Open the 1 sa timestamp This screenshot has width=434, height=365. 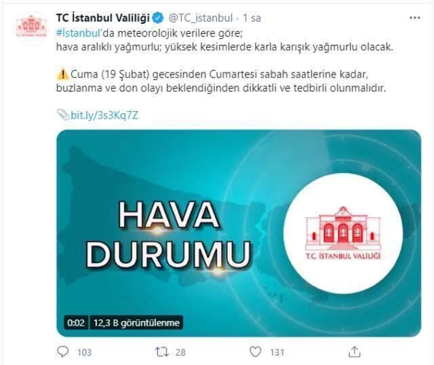[x=252, y=18]
